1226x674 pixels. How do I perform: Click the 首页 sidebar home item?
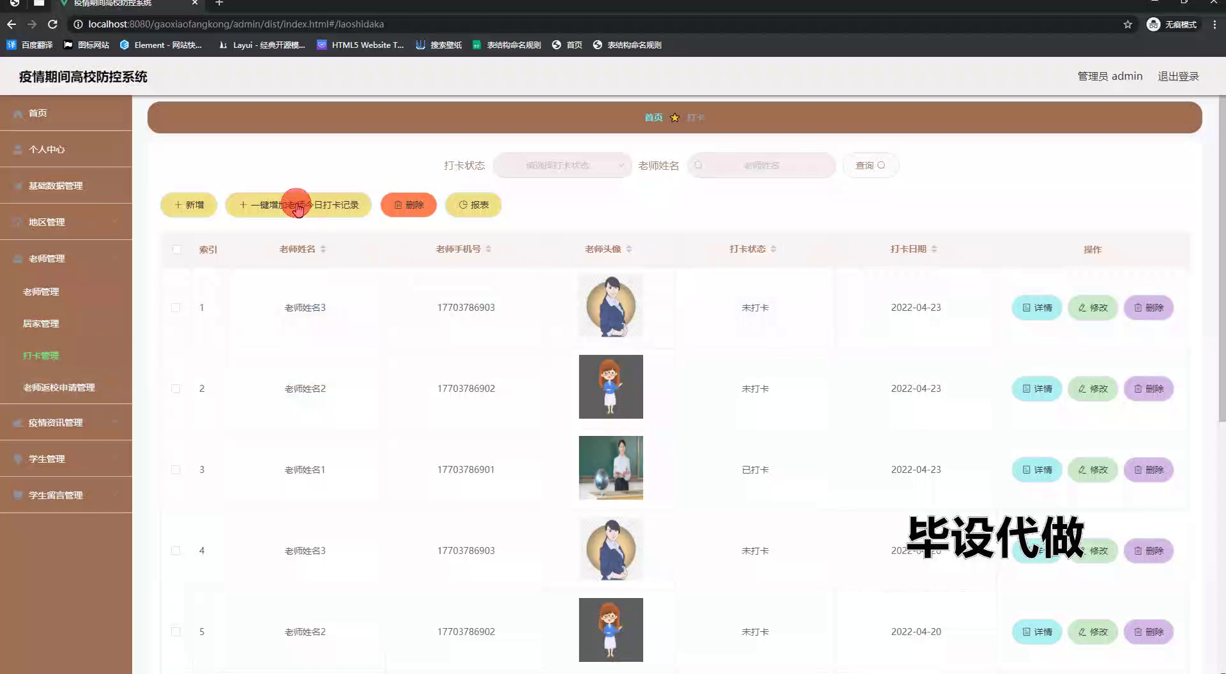[x=66, y=113]
